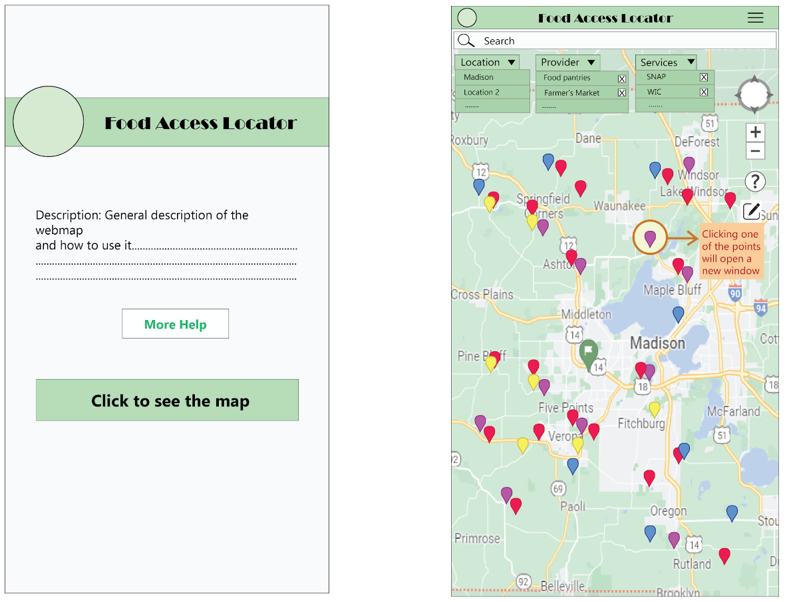The width and height of the screenshot is (787, 602).
Task: Open the help question mark icon
Action: (x=754, y=181)
